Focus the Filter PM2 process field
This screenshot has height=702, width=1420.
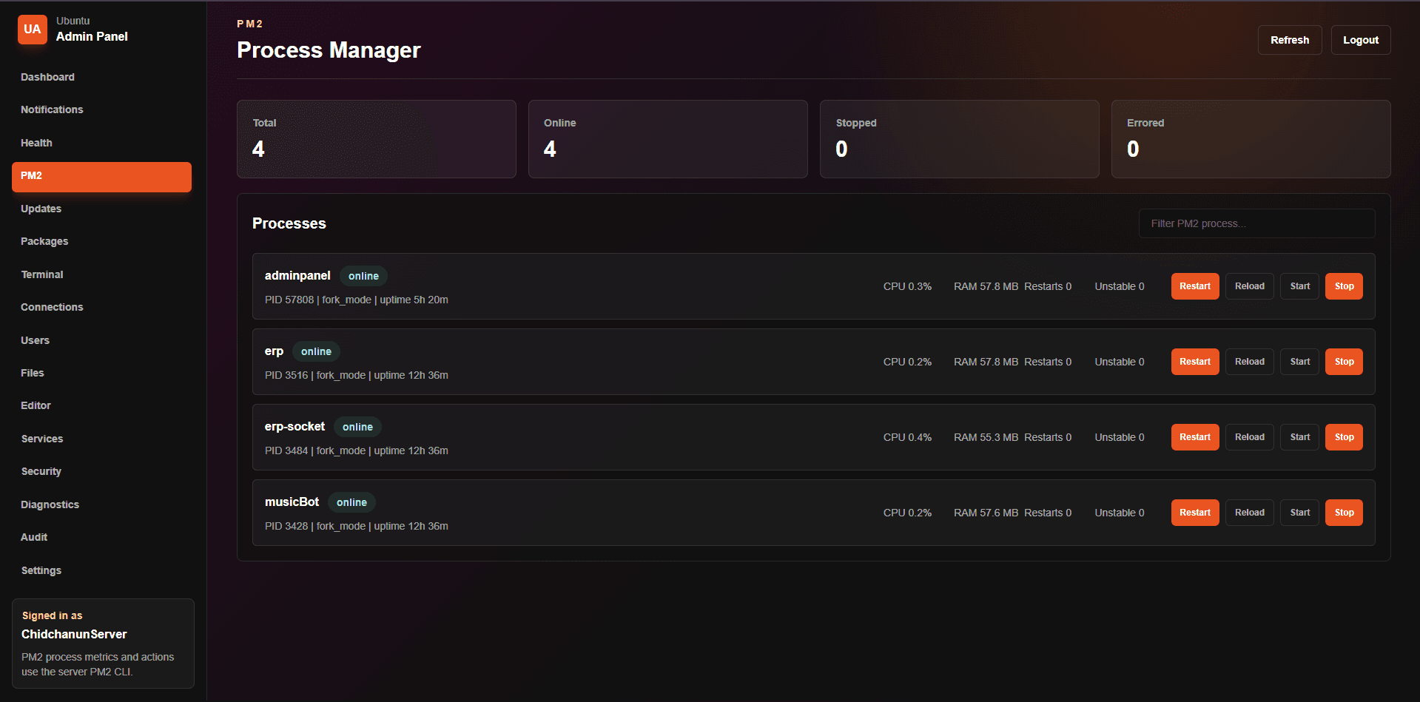click(x=1256, y=223)
